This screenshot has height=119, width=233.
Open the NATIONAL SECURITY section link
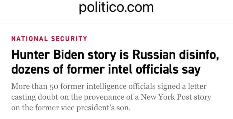pos(49,39)
